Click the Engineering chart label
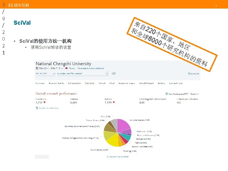228x171 pixels. pyautogui.click(x=143, y=139)
